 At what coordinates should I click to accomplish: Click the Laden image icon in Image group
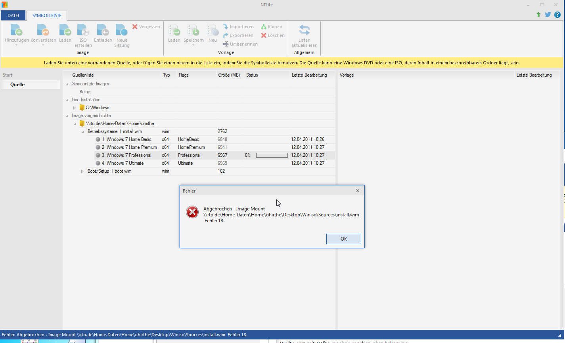[x=65, y=30]
